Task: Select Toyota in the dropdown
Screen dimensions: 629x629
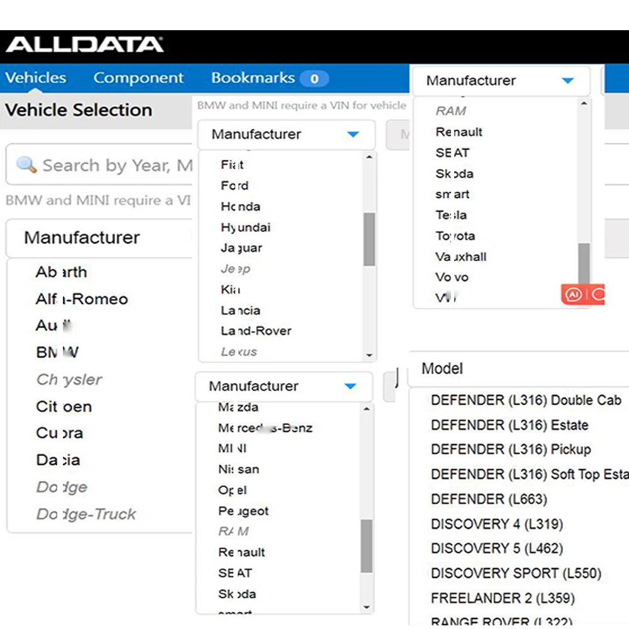Action: [455, 237]
